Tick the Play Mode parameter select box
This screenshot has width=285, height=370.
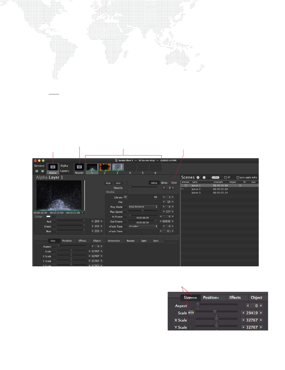[x=125, y=207]
